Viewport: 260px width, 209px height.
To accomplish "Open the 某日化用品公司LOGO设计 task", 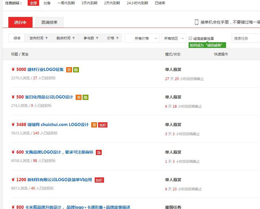I will click(49, 97).
